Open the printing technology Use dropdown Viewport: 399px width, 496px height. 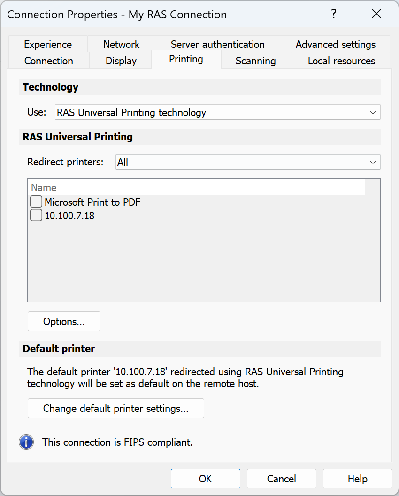pos(217,112)
